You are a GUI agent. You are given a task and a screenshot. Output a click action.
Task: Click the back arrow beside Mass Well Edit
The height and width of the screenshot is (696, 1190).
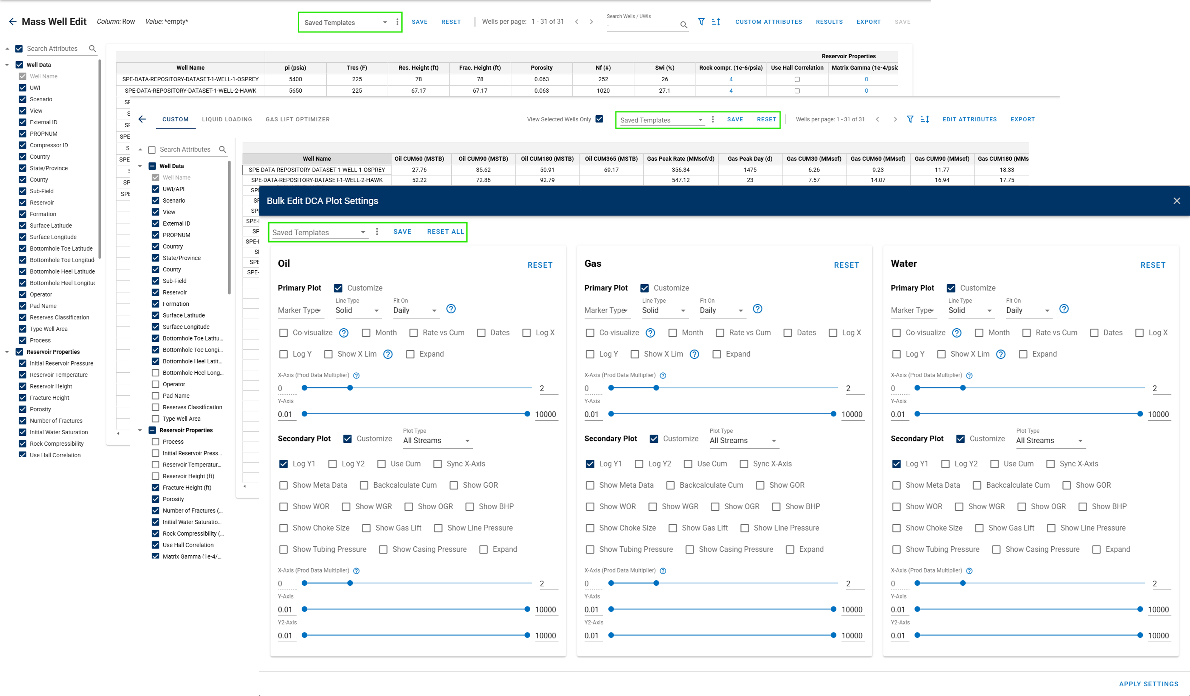13,22
